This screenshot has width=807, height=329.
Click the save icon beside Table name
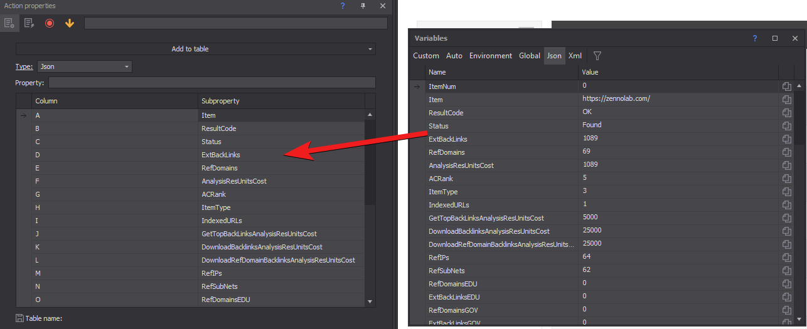(19, 318)
